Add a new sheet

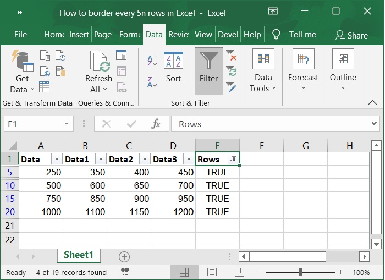[124, 257]
